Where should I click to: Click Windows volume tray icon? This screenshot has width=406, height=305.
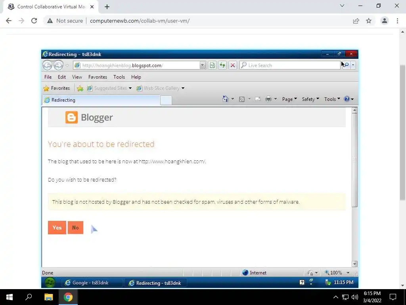pyautogui.click(x=355, y=297)
